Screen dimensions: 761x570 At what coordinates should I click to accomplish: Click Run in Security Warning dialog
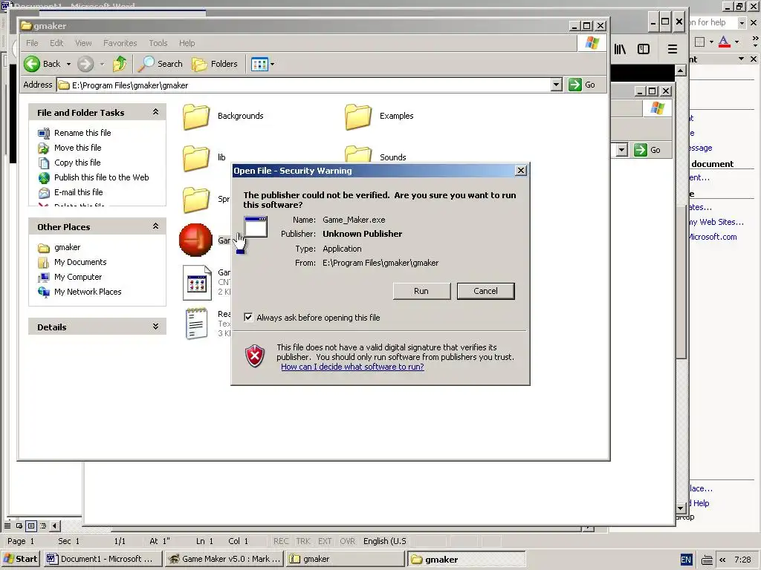[421, 291]
